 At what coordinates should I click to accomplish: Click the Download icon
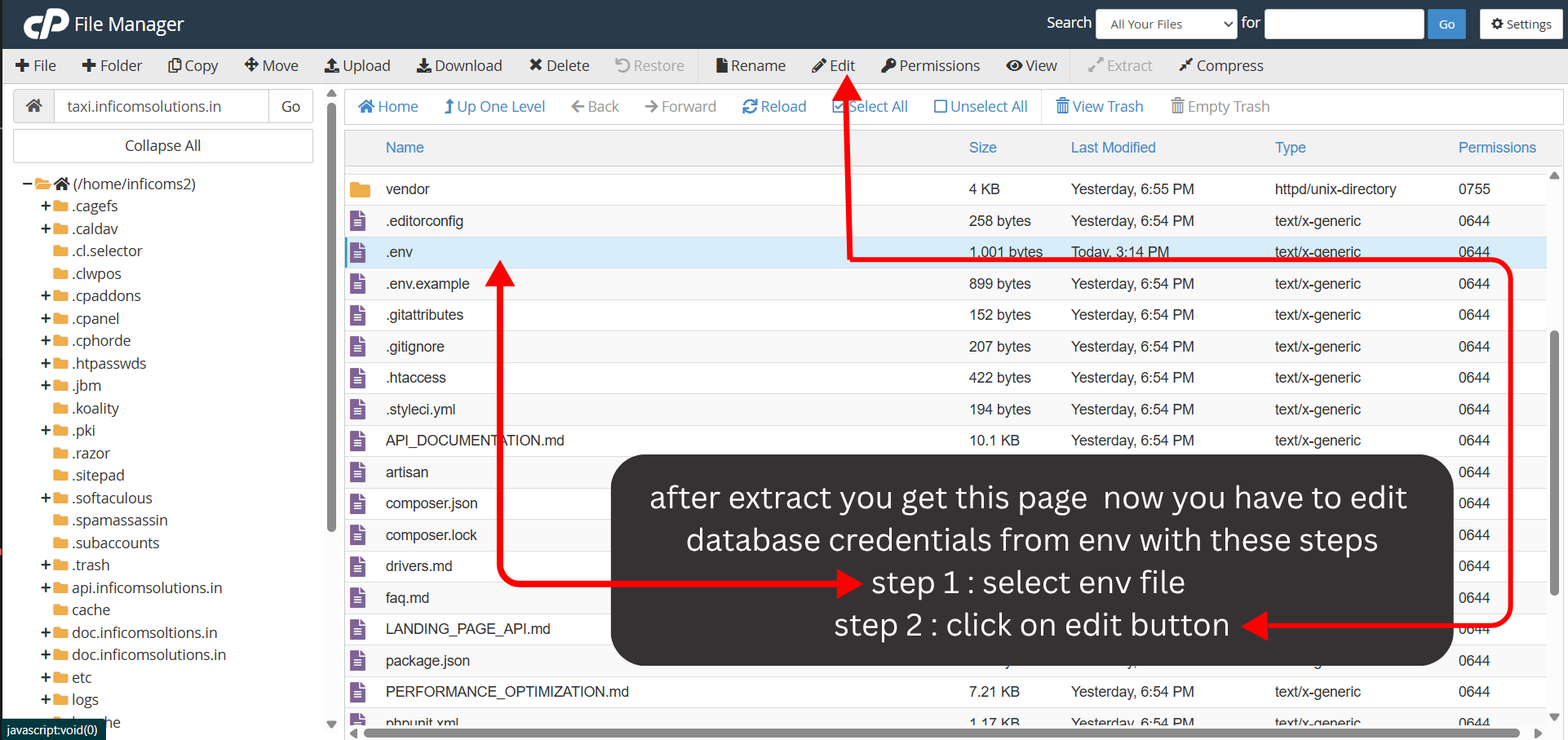click(x=458, y=65)
